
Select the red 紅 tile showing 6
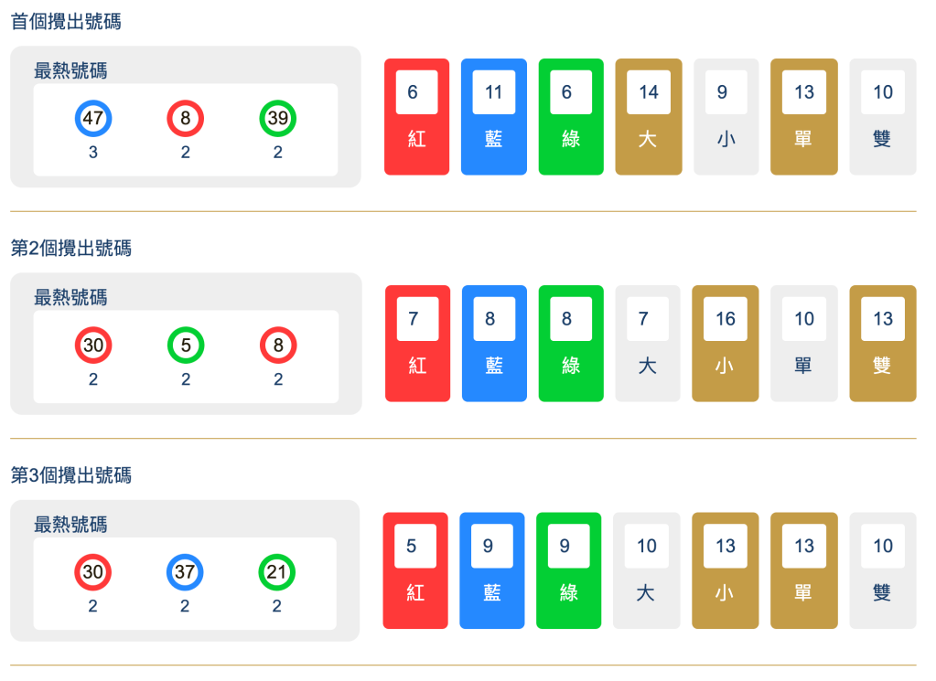pos(416,117)
